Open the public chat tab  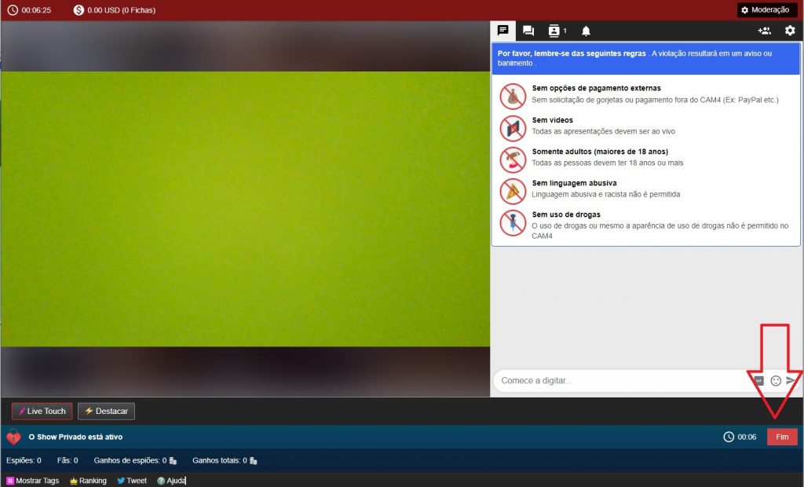(503, 31)
